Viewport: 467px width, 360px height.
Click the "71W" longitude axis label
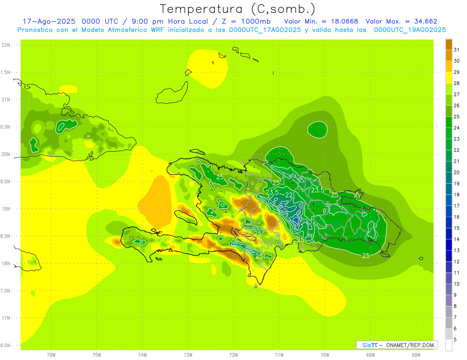(x=279, y=355)
